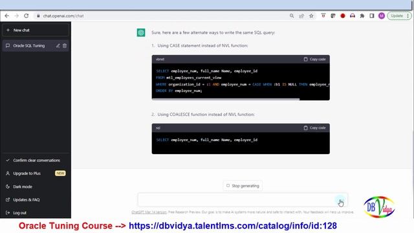
Task: Click the horizontal scrollbar of the first code block
Action: pyautogui.click(x=226, y=99)
